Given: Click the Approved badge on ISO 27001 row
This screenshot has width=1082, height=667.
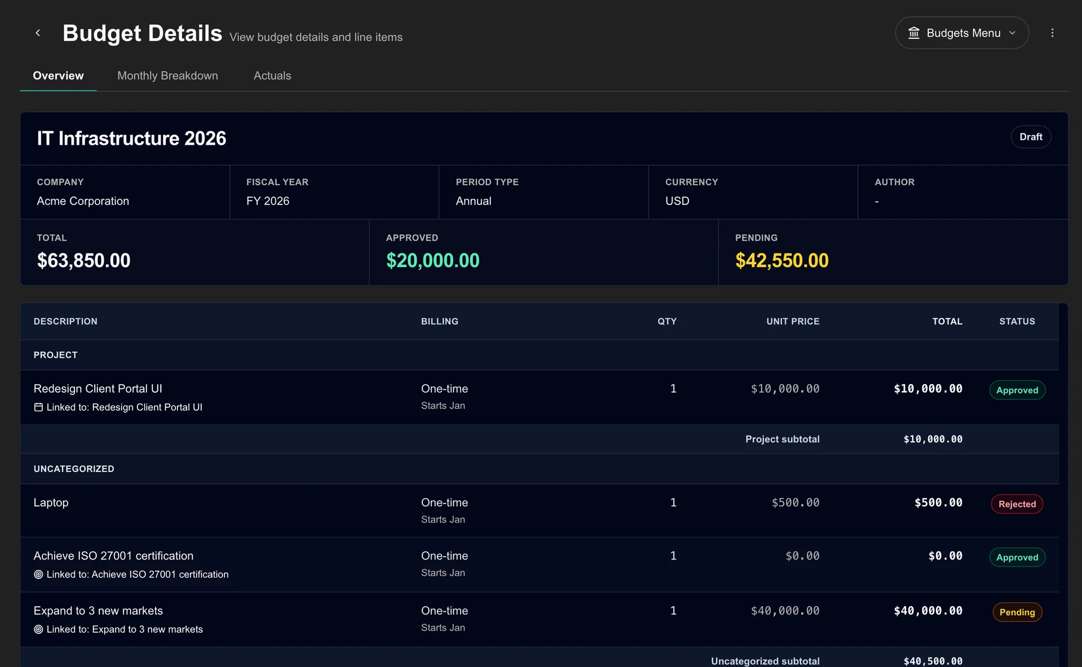Looking at the screenshot, I should point(1017,557).
